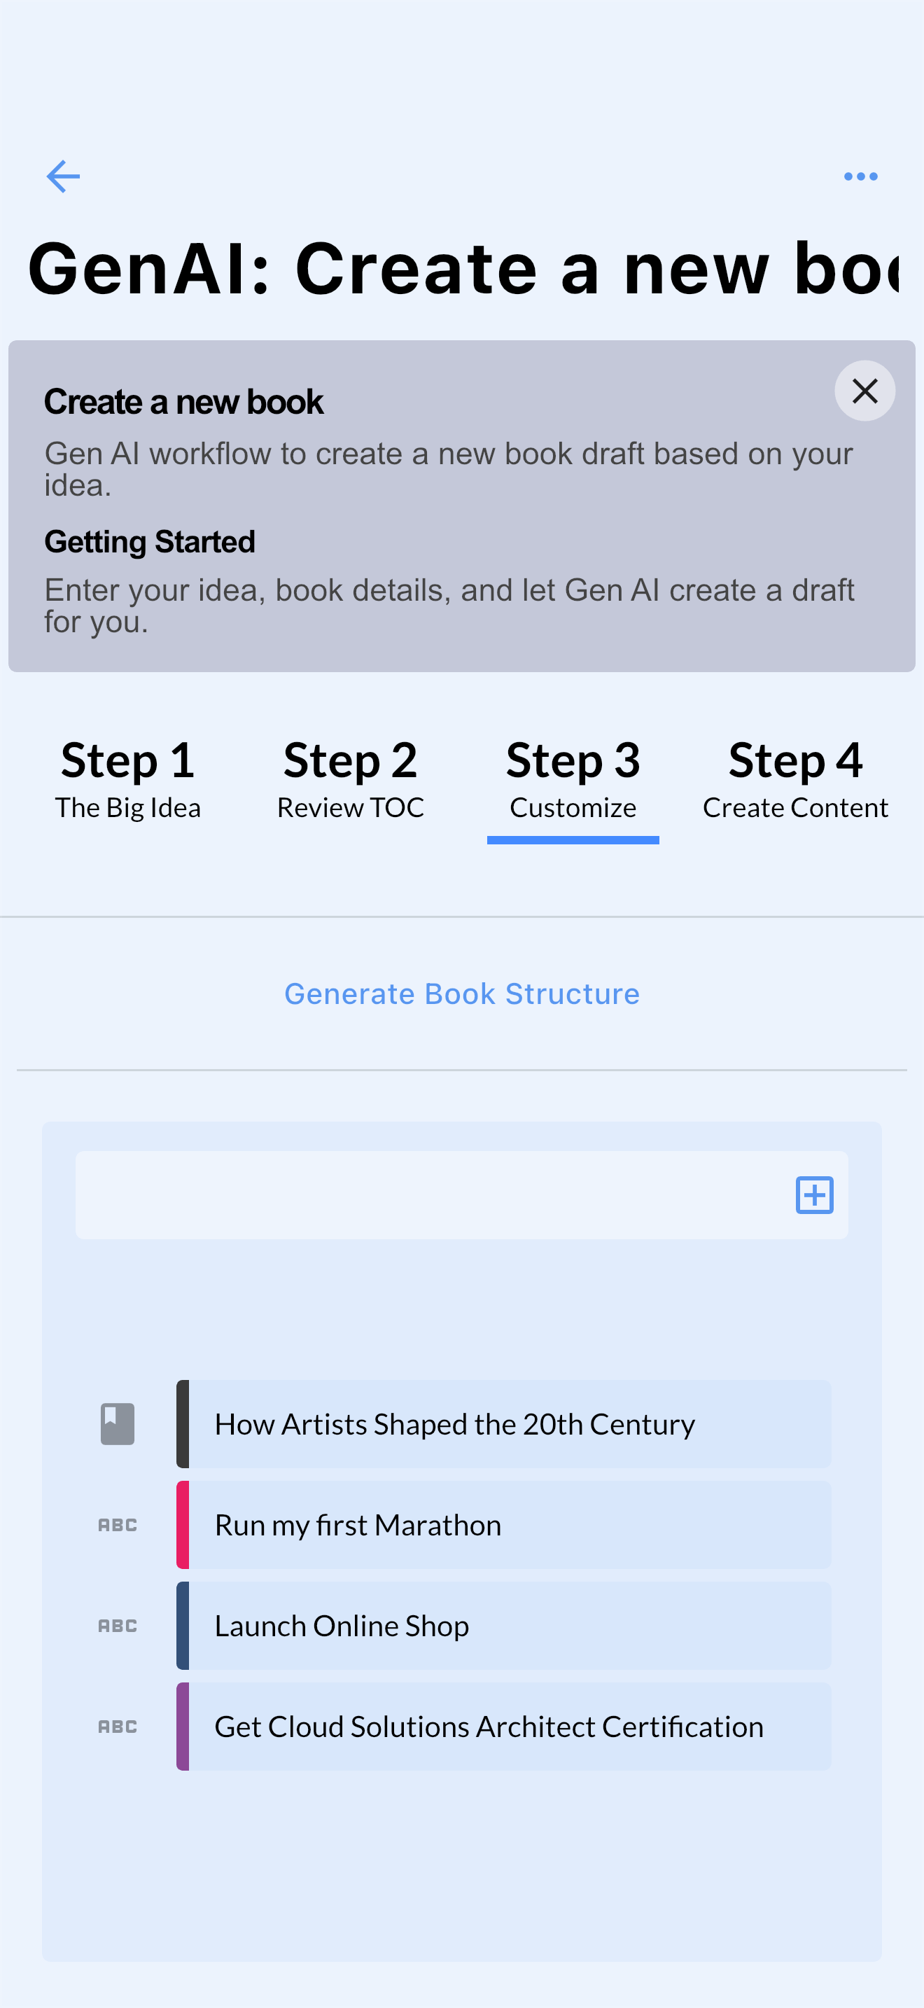Select Get Cloud Solutions Architect Certification

(x=510, y=1727)
